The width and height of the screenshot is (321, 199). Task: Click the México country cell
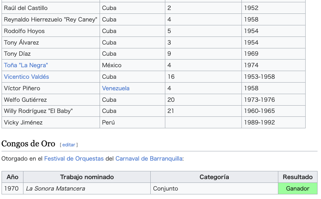click(132, 65)
